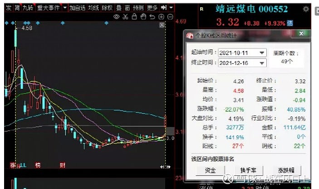319x189 pixels.
Task: Click the 阳线 count 27个
Action: 238,146
